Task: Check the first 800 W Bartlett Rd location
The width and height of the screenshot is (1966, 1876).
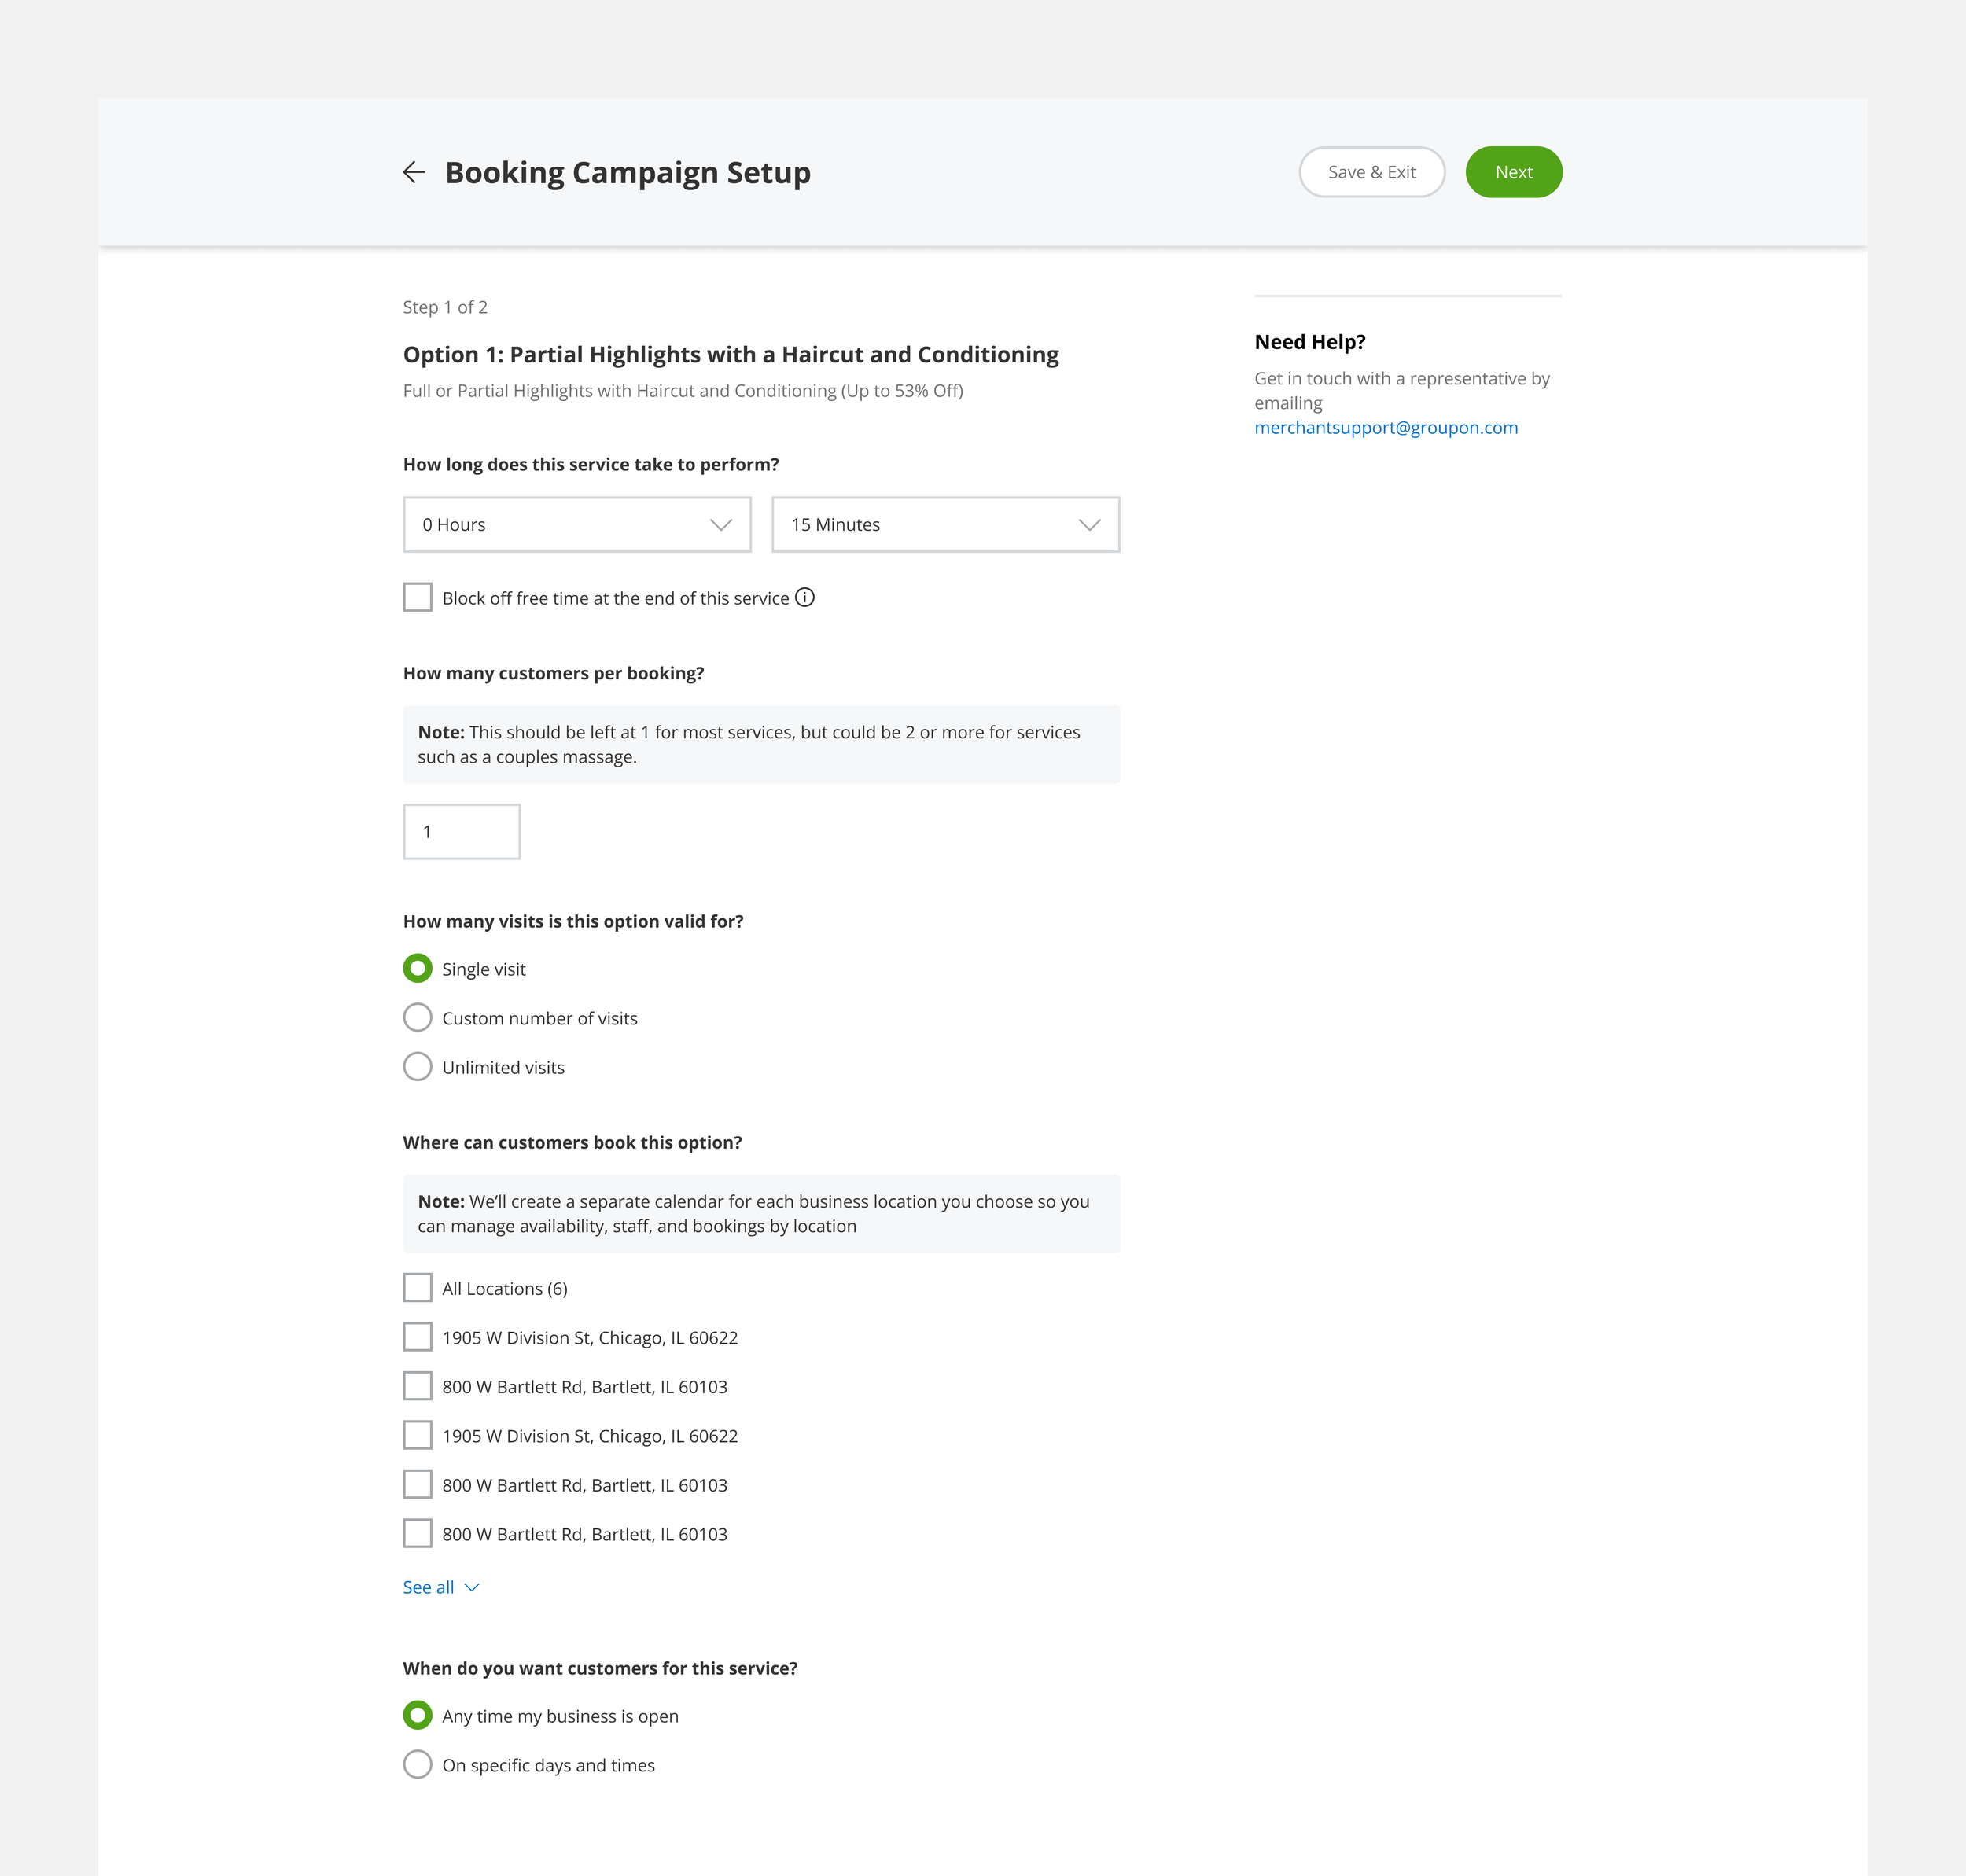Action: pyautogui.click(x=417, y=1386)
